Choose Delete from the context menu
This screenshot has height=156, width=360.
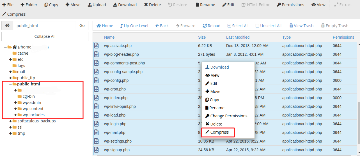tap(214, 124)
